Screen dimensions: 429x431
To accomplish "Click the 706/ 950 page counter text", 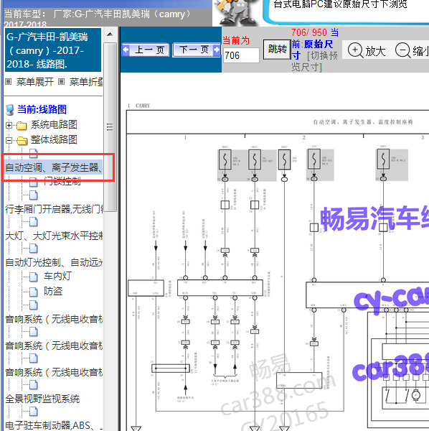I will click(x=309, y=32).
